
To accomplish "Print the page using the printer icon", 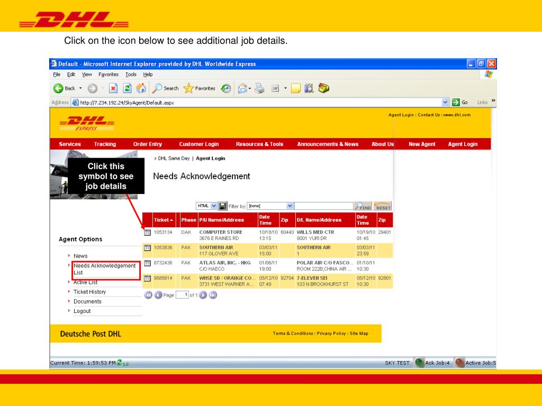I will pos(259,88).
